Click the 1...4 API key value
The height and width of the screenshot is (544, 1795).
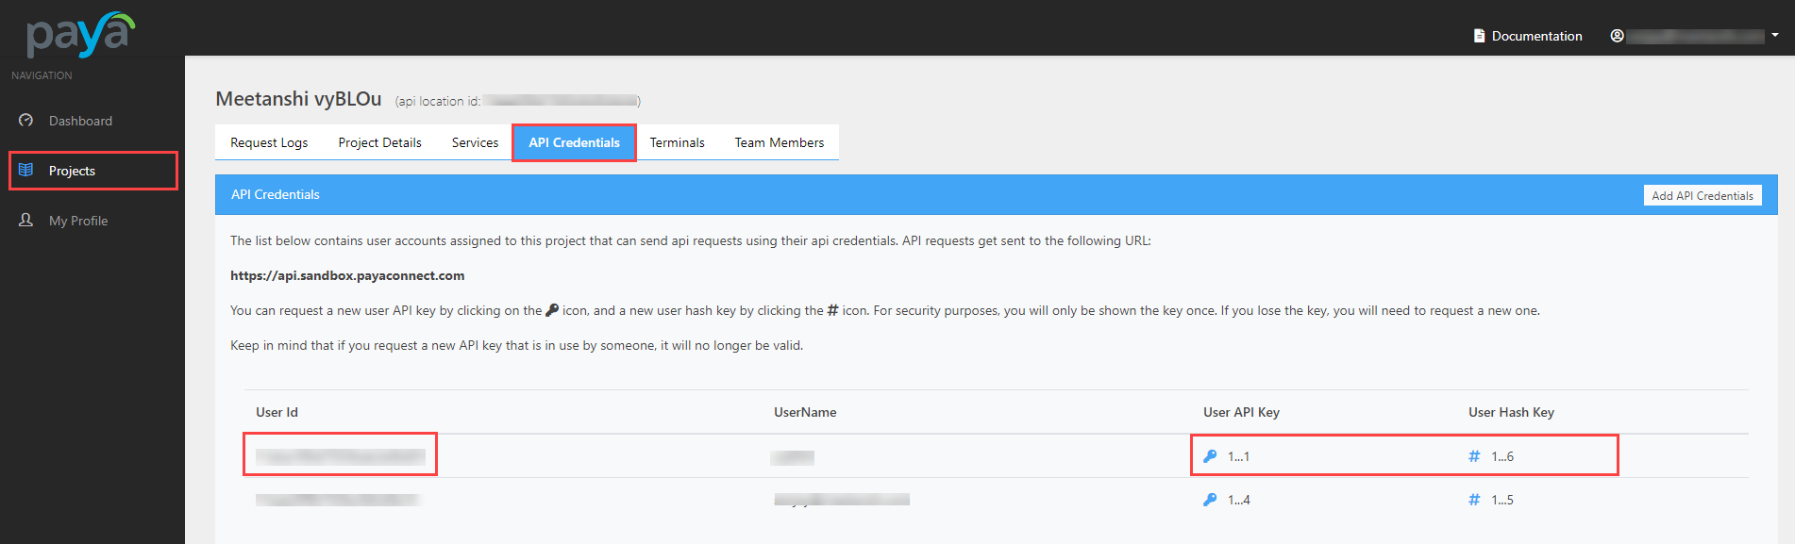1238,500
